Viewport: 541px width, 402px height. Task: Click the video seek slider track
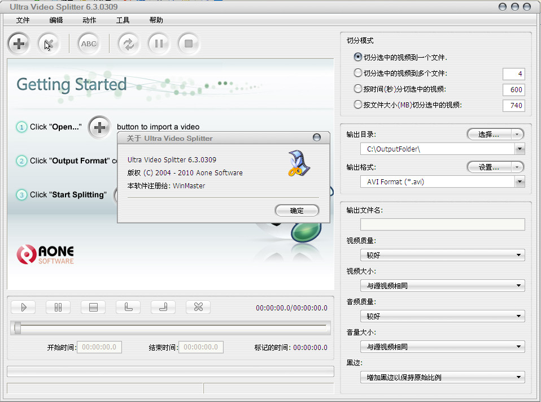click(x=171, y=328)
